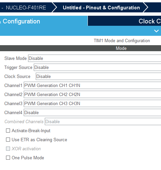
Task: Click the white chevron expand icon
Action: pos(156,31)
